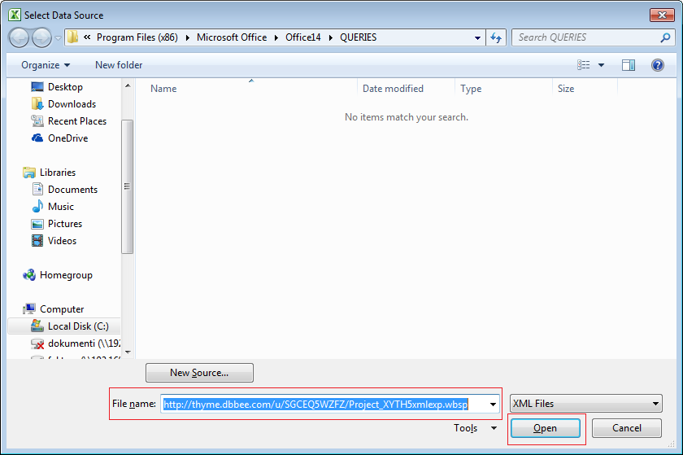
Task: Close the Select Data Source dialog
Action: pyautogui.click(x=662, y=15)
